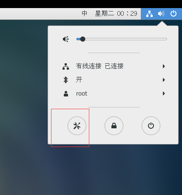Expand the root user submenu arrow
Viewport: 182px width, 195px height.
point(164,93)
